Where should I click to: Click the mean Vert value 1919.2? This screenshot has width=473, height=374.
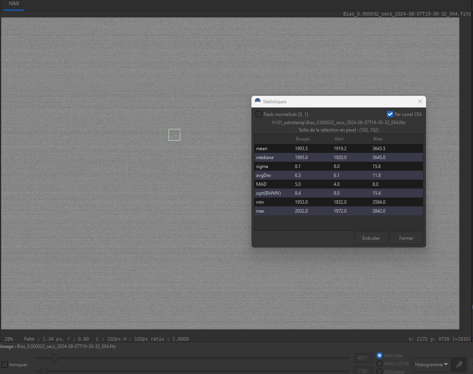340,149
